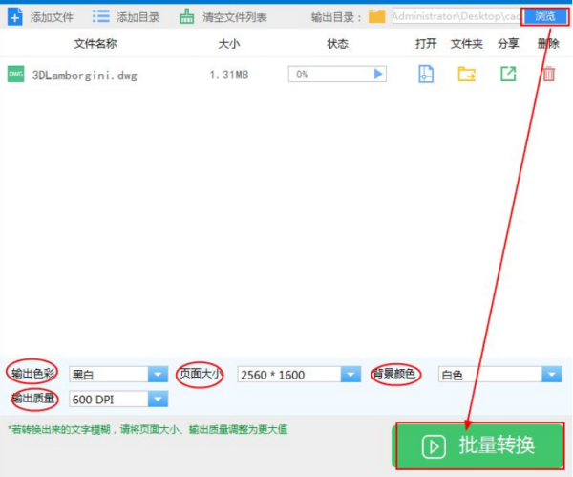Click the 输出质量 label
Screen dimensions: 573x477
tap(33, 398)
